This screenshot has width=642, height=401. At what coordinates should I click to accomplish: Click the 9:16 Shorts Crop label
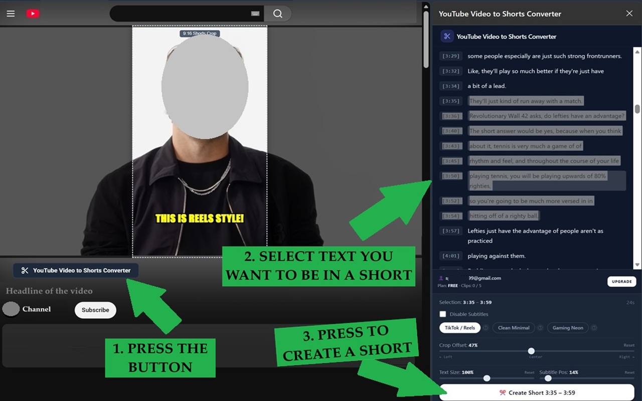click(200, 34)
